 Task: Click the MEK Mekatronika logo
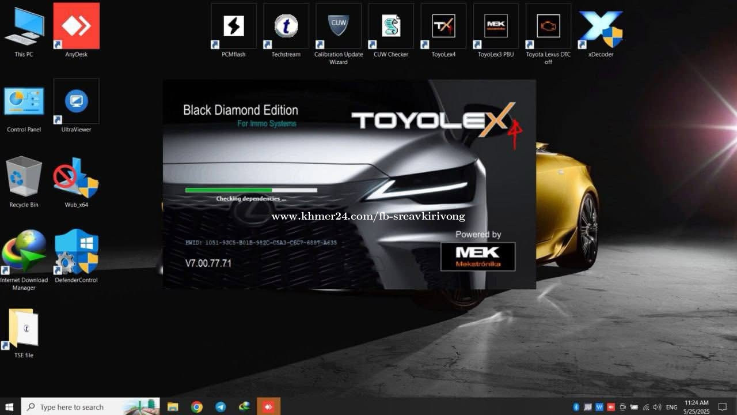click(x=478, y=256)
